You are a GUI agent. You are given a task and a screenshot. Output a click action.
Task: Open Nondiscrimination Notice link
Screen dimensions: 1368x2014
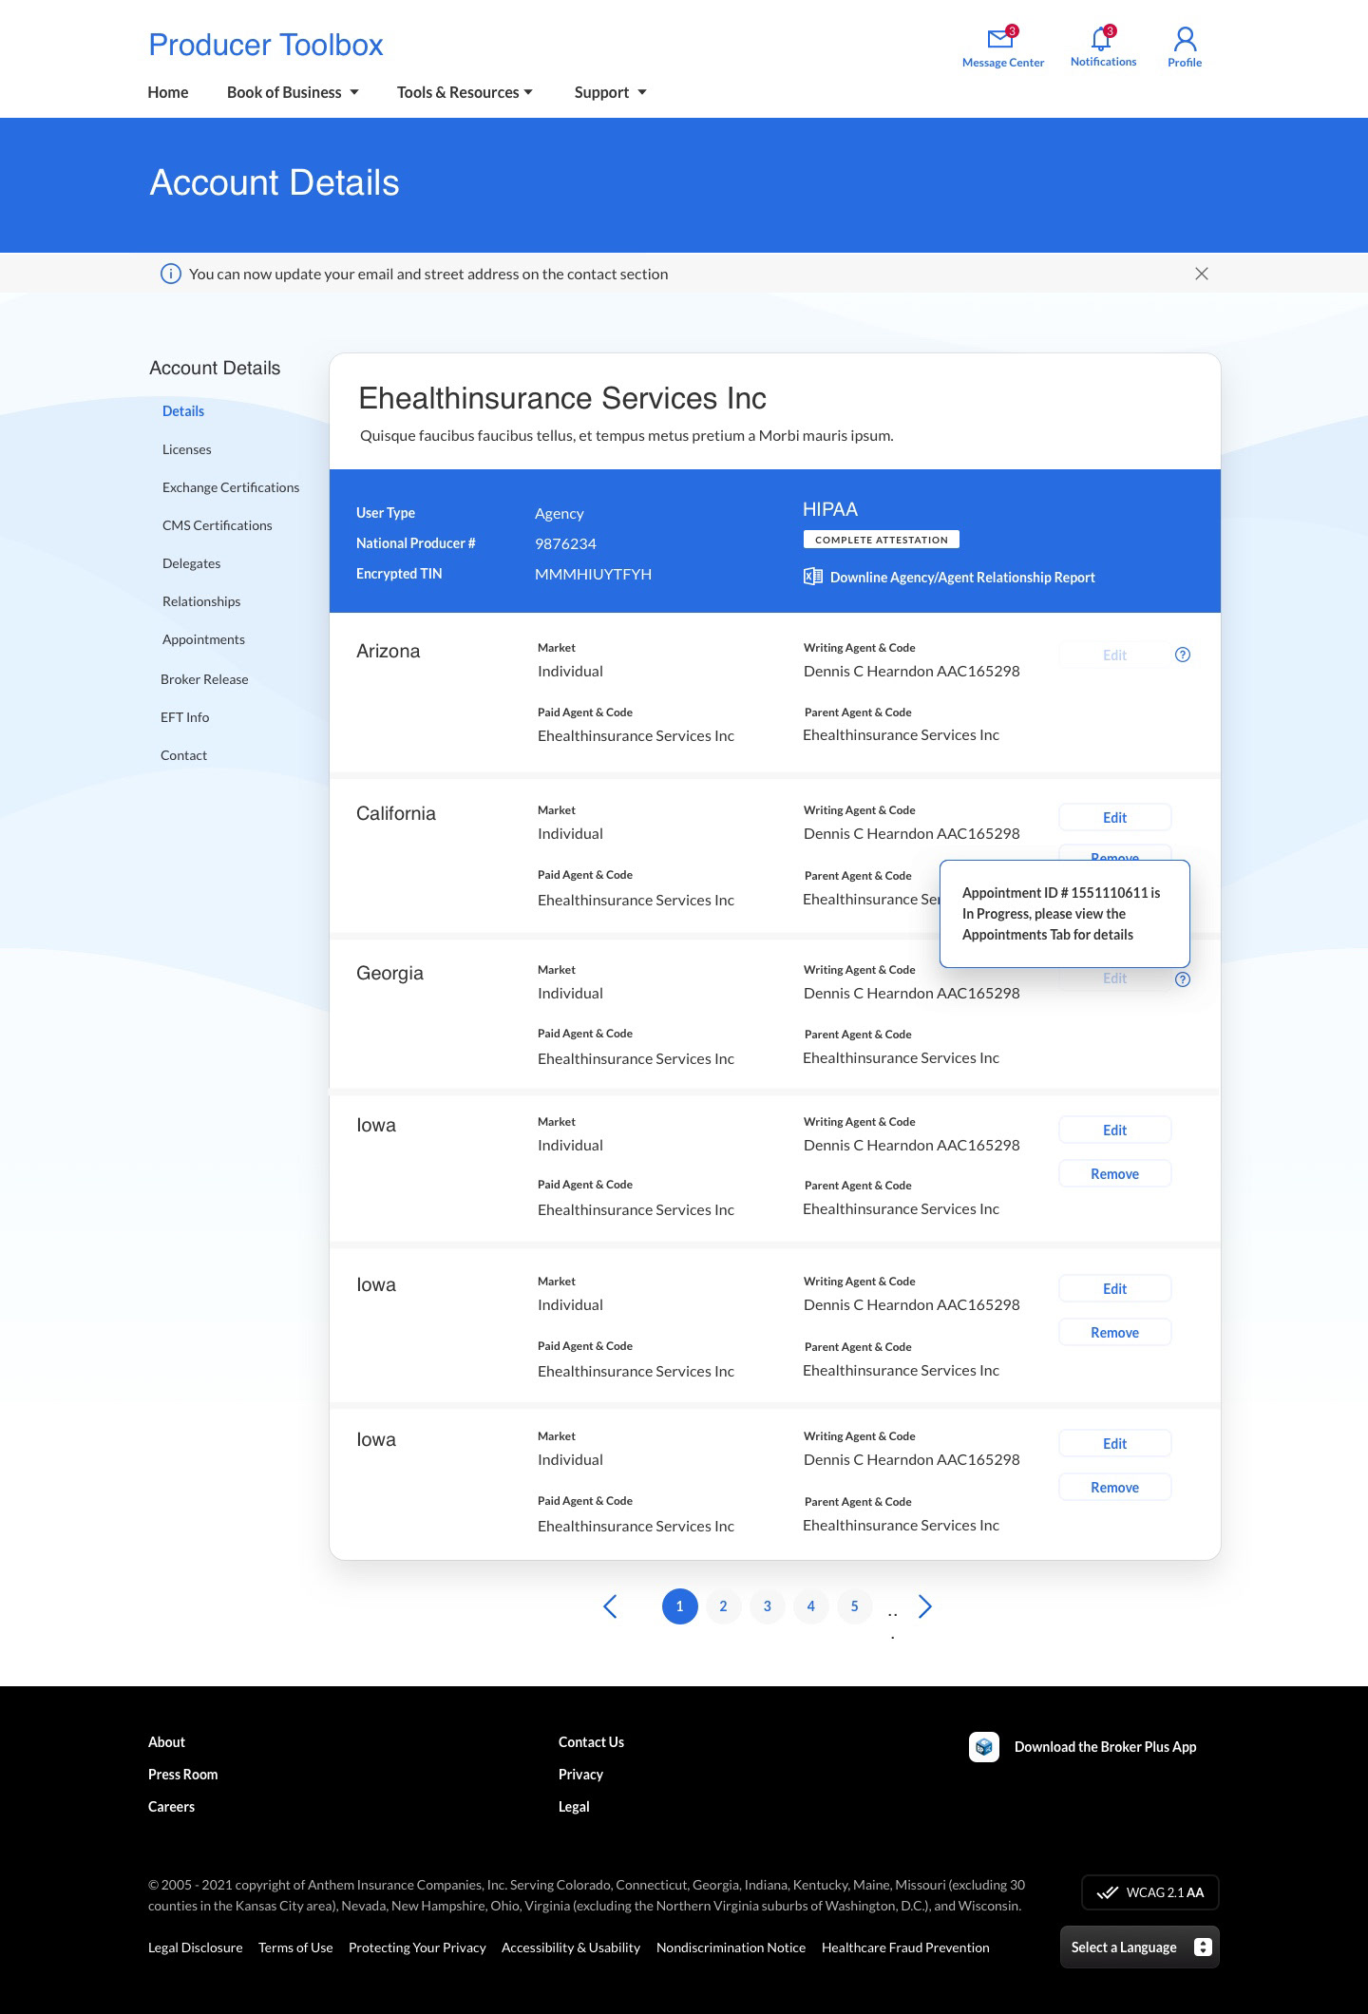[731, 1947]
